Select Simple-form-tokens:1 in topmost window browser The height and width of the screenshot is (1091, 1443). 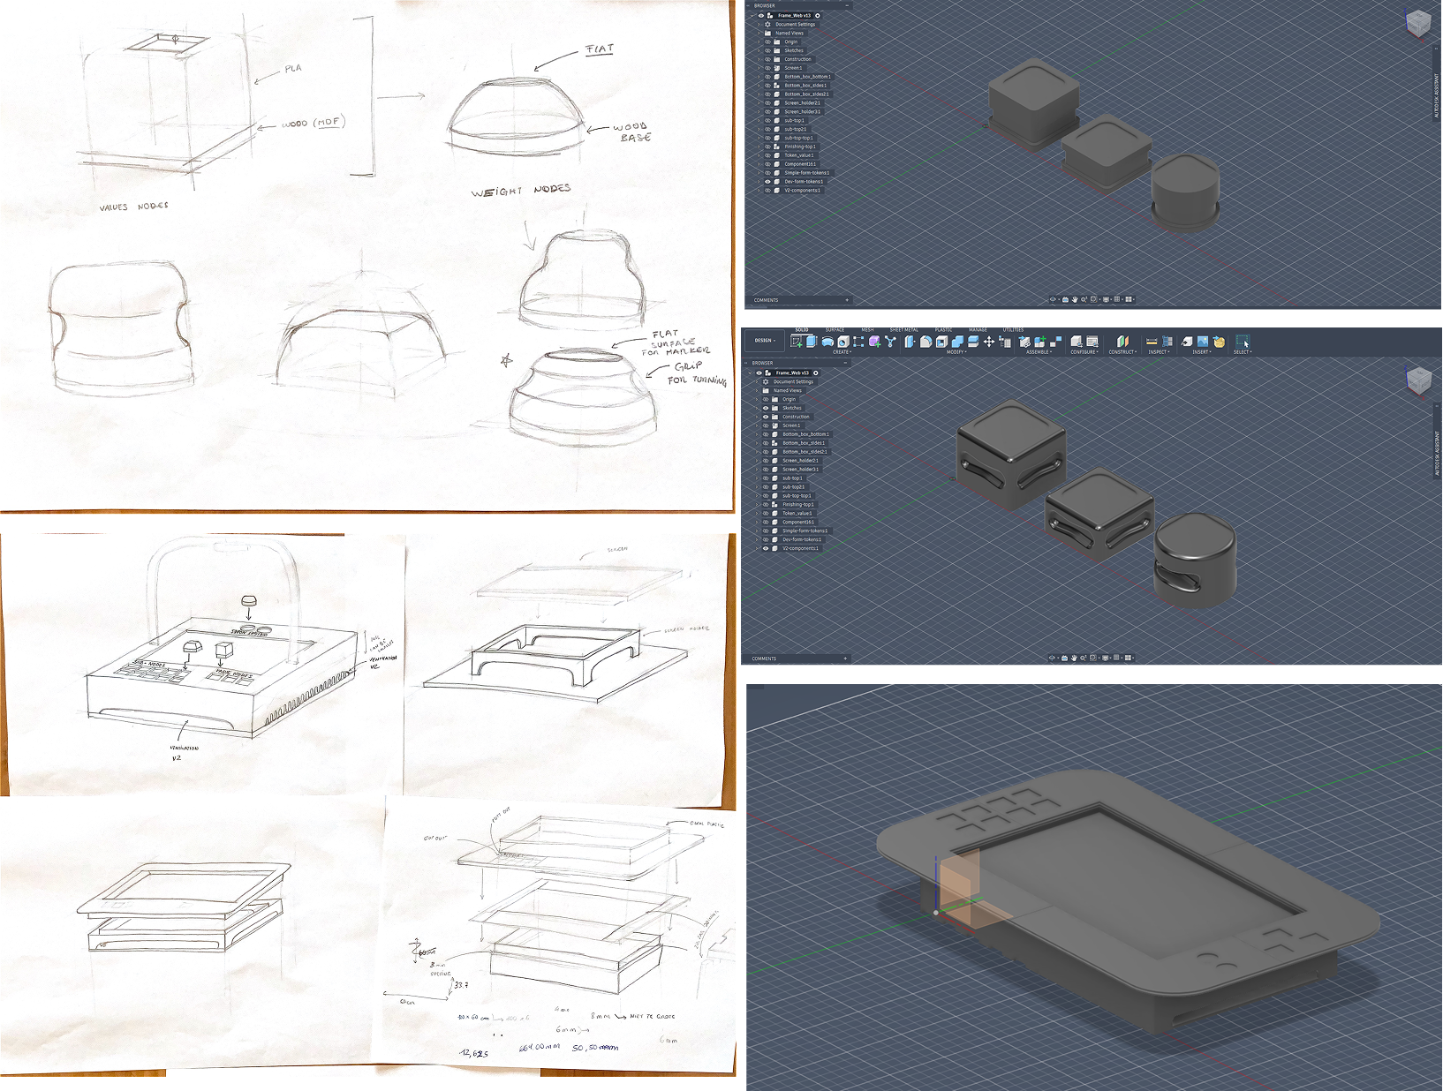click(x=807, y=172)
